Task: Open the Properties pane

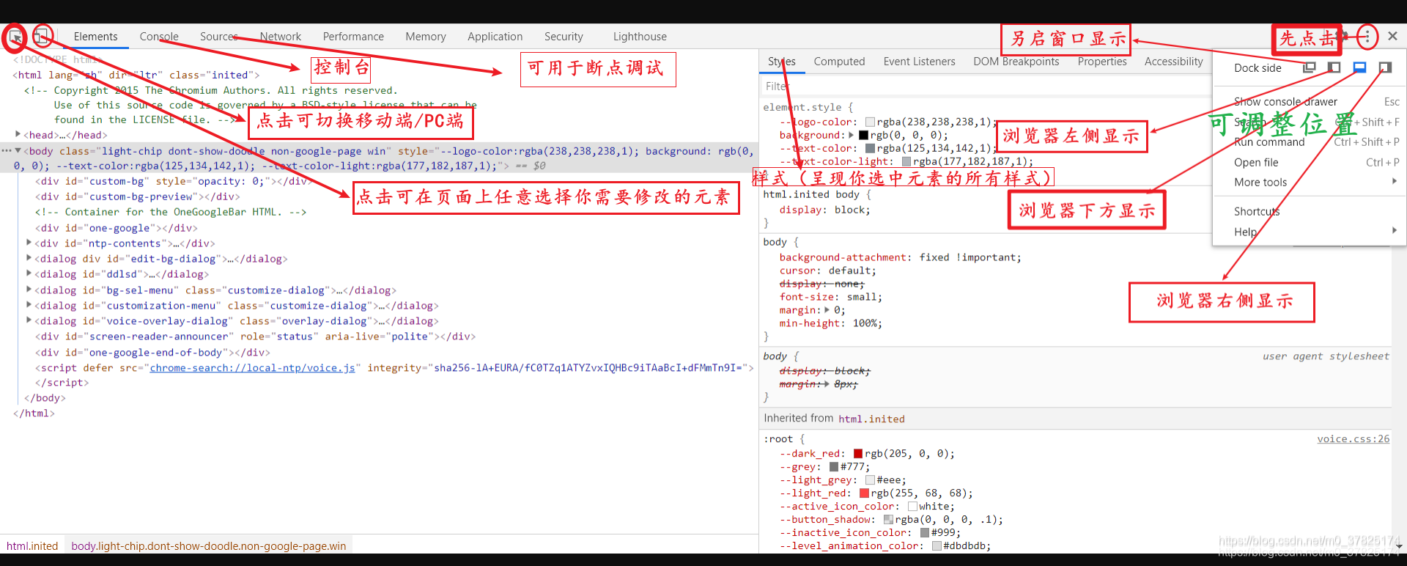Action: point(1102,62)
